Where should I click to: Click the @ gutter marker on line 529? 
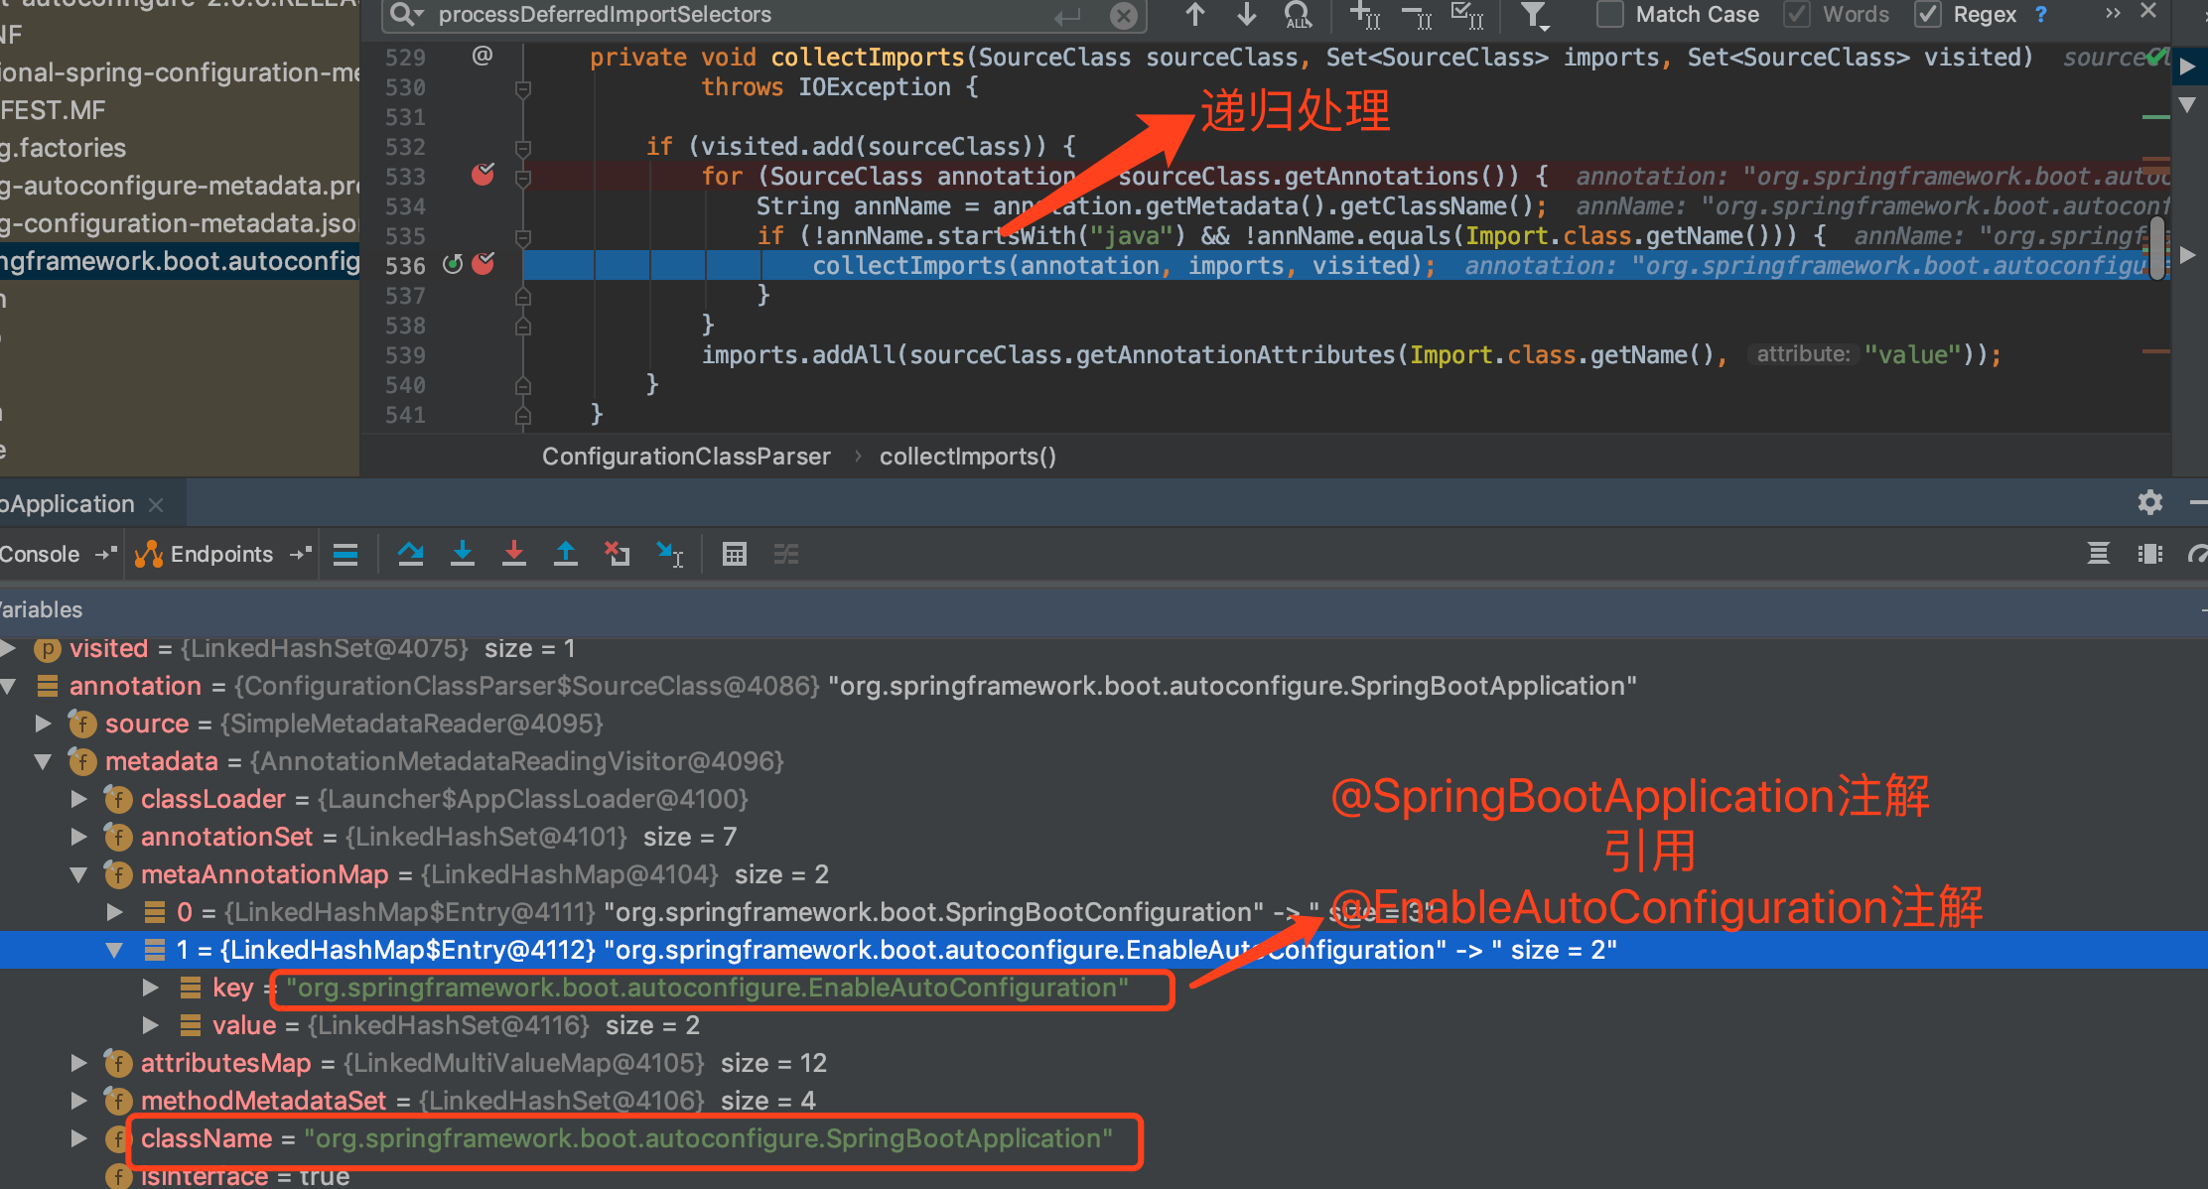(x=483, y=56)
